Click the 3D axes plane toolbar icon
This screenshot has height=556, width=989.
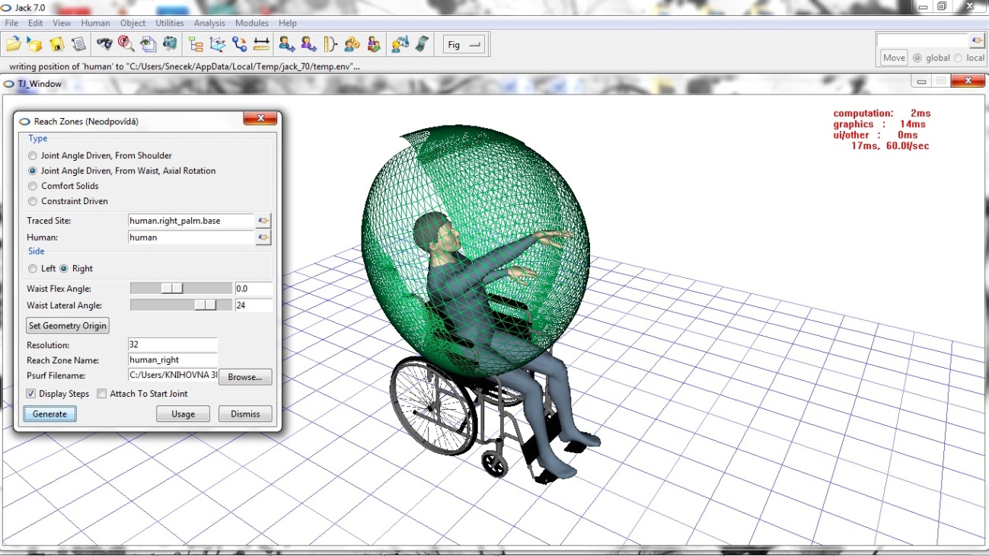point(218,44)
